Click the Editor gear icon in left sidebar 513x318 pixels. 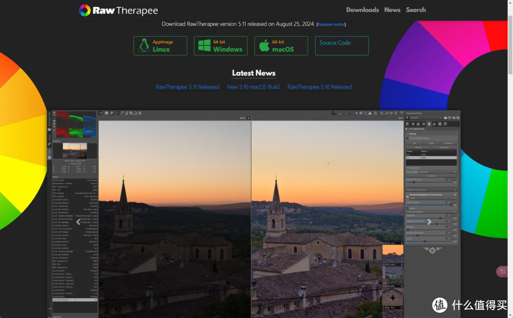49,157
